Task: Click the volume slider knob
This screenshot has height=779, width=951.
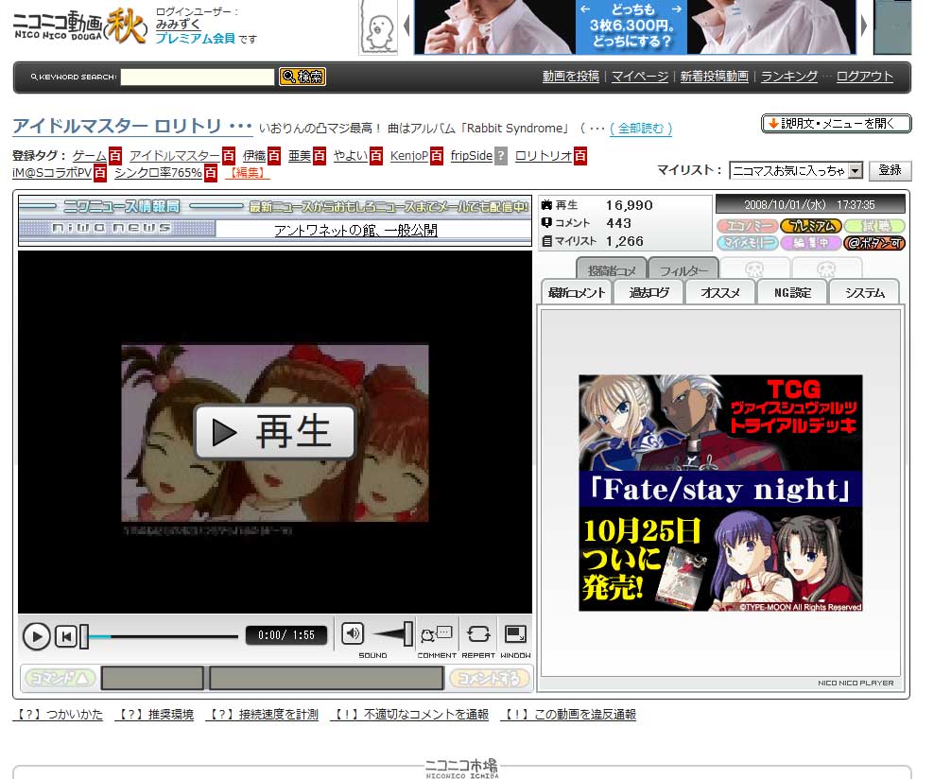Action: (408, 634)
